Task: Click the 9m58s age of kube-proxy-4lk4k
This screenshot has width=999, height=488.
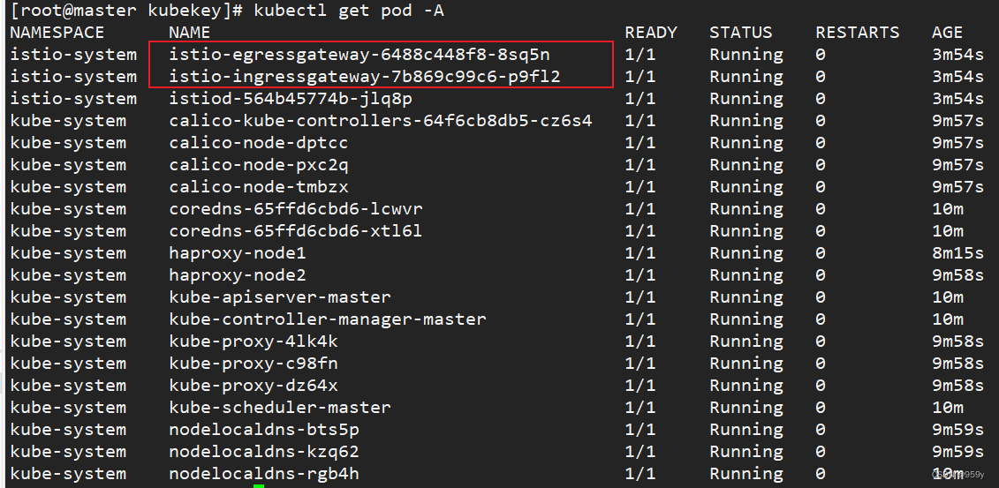Action: point(957,341)
